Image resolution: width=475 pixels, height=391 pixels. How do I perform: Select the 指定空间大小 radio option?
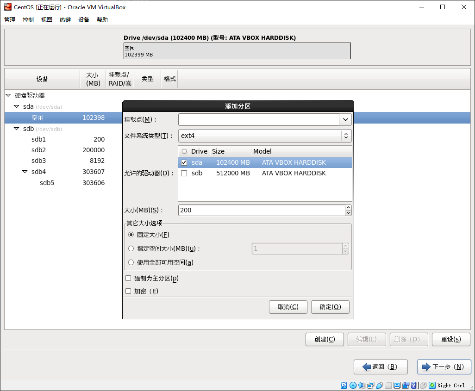[x=131, y=248]
